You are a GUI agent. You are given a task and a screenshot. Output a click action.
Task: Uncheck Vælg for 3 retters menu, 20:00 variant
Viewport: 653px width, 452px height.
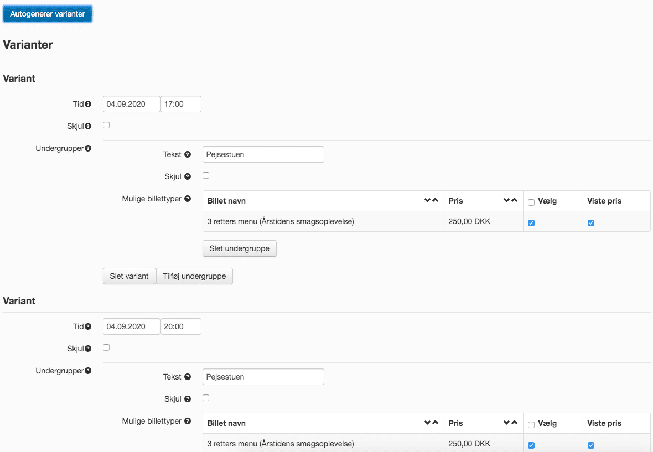pos(531,445)
